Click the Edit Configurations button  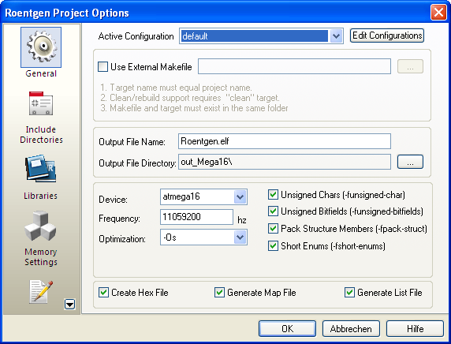(x=387, y=36)
